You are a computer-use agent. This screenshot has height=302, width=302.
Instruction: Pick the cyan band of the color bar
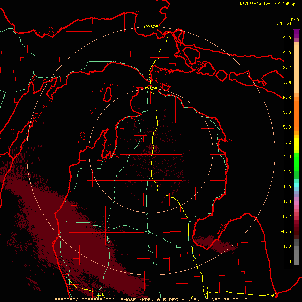click(296, 184)
